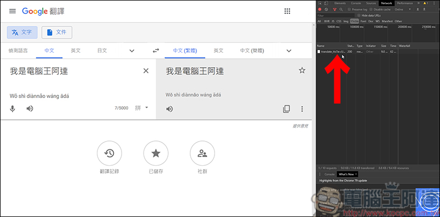Switch to 文件 document translation mode
This screenshot has width=440, height=217.
[x=57, y=32]
